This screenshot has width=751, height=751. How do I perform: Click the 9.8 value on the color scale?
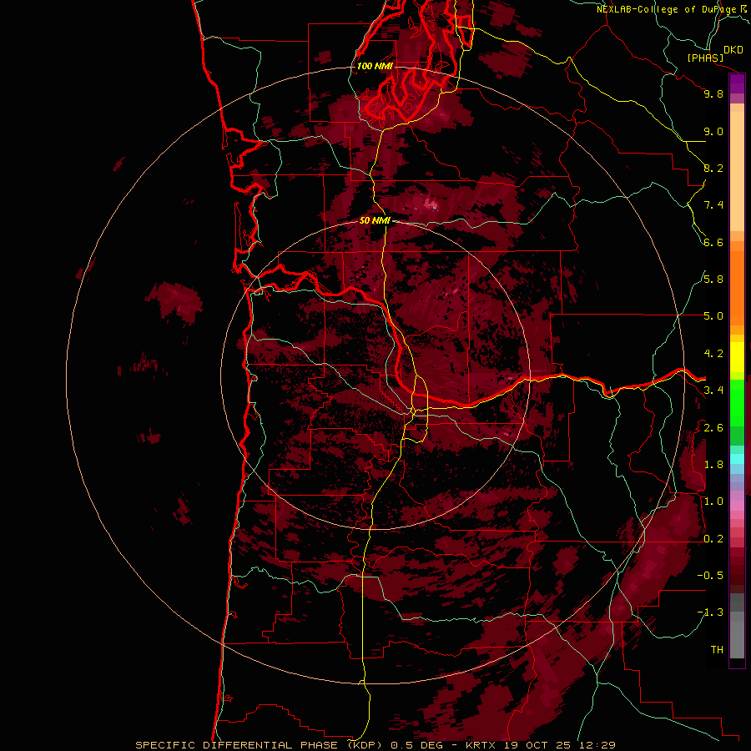click(713, 93)
